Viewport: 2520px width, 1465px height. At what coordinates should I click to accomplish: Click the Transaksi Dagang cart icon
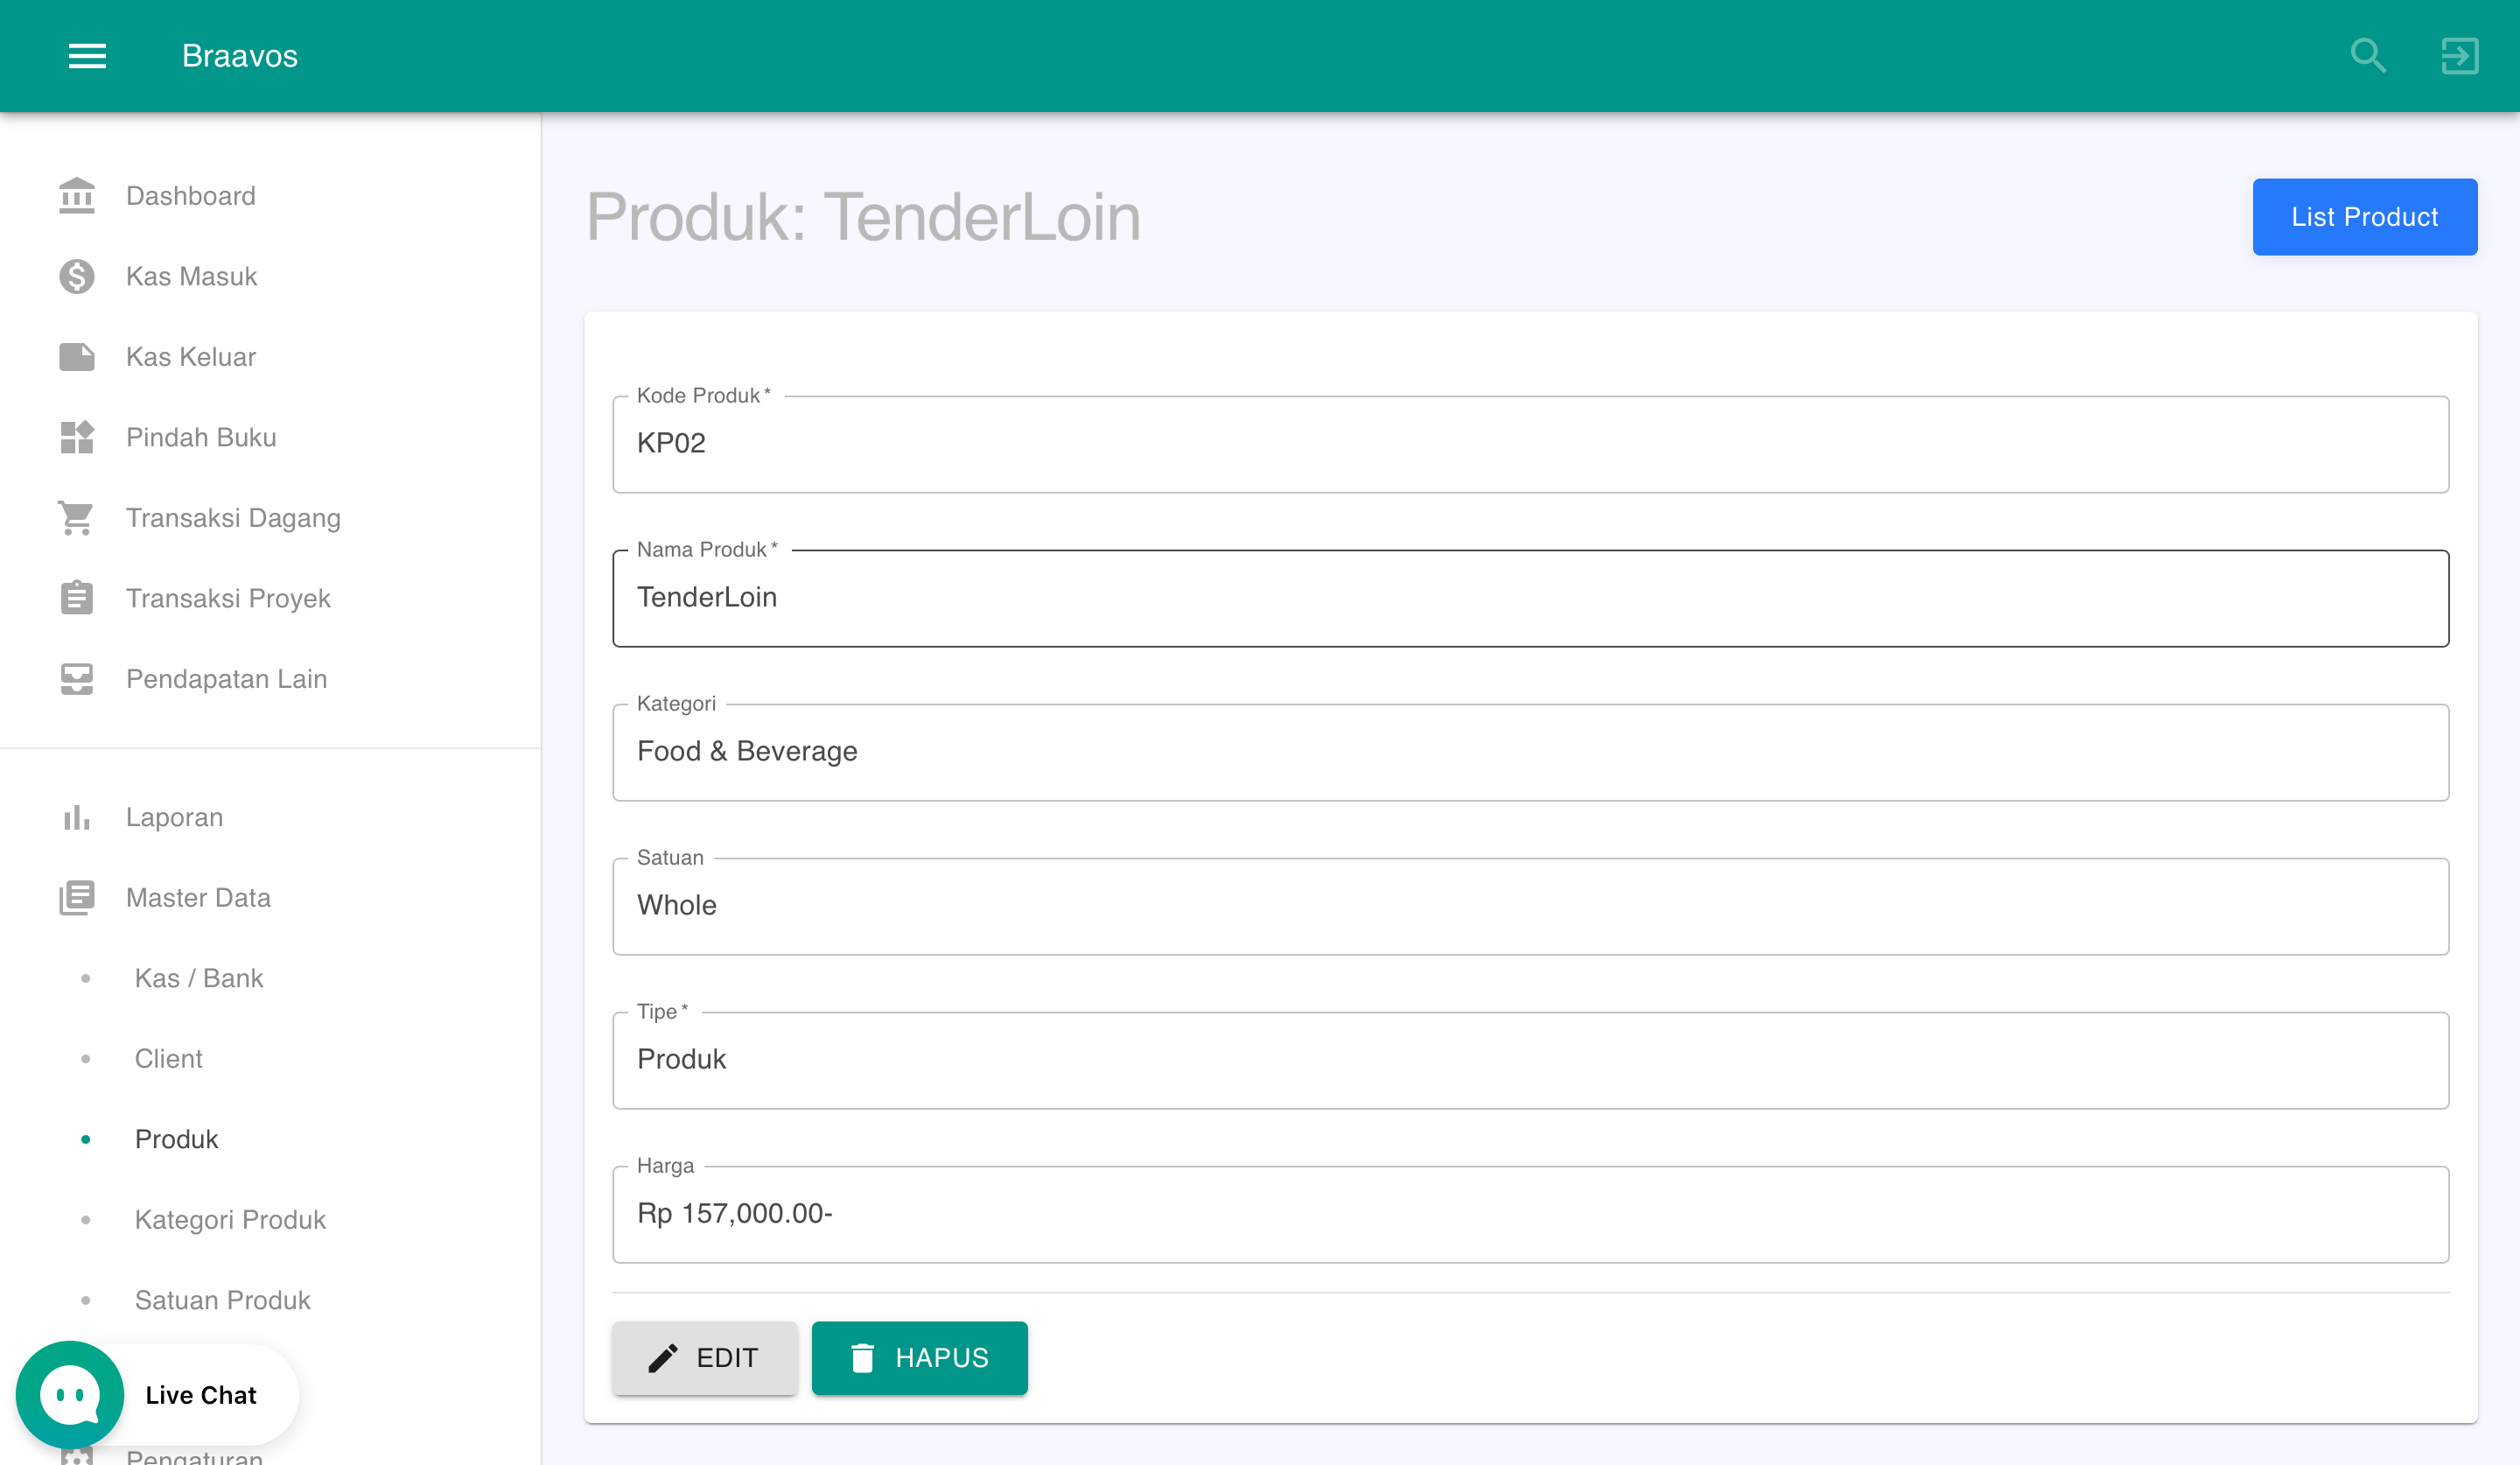77,518
